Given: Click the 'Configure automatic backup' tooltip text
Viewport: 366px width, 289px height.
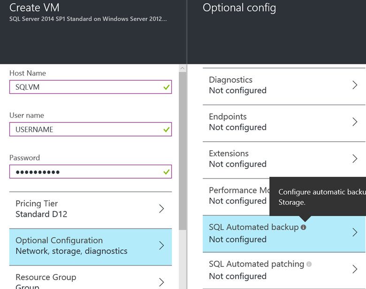Looking at the screenshot, I should point(322,197).
